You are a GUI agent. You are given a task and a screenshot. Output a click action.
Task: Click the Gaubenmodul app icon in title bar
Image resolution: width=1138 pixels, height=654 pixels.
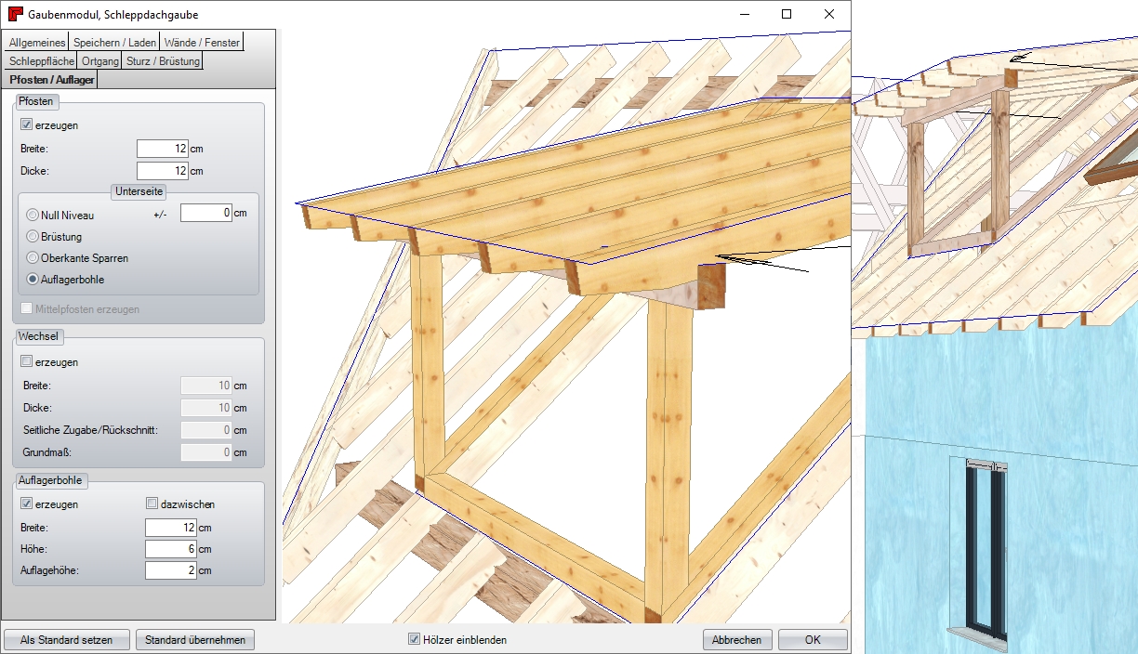(x=14, y=15)
